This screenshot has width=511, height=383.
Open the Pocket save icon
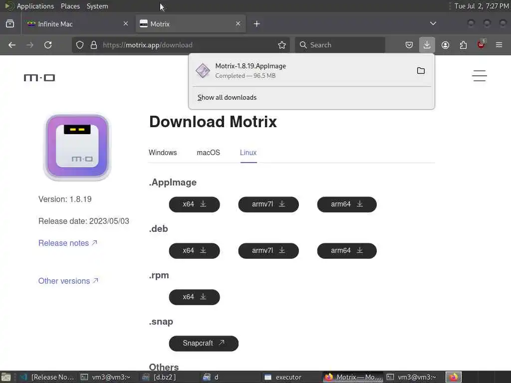(x=409, y=45)
